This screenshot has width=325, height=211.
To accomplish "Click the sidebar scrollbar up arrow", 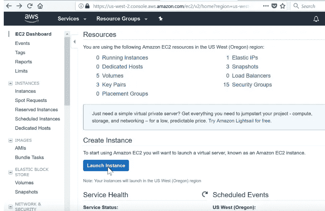I will point(67,34).
